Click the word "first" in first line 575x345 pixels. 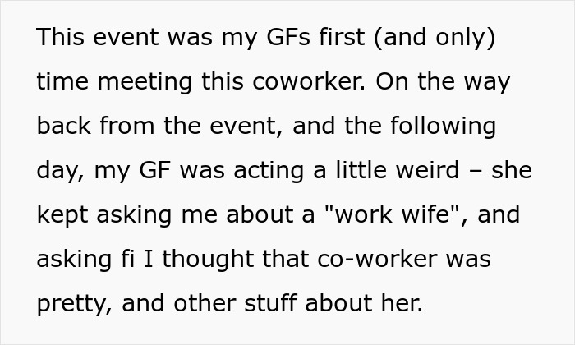point(350,39)
